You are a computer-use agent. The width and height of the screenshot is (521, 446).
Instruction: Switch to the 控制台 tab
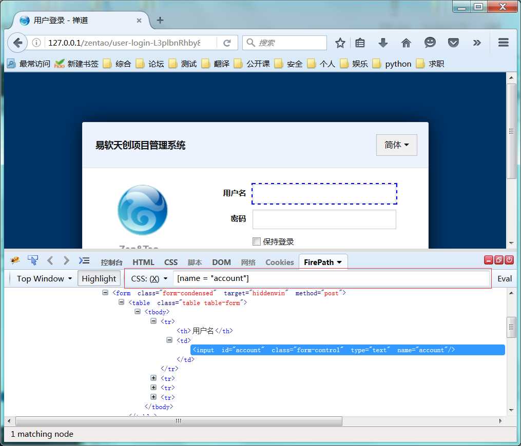click(x=112, y=262)
